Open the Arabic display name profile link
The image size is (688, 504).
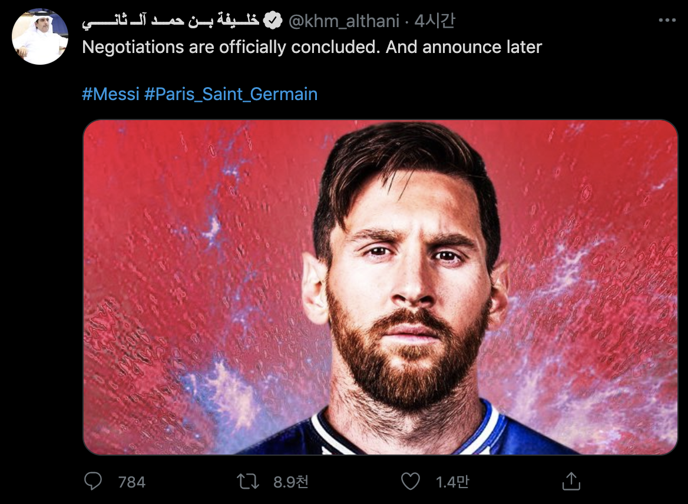pos(171,21)
